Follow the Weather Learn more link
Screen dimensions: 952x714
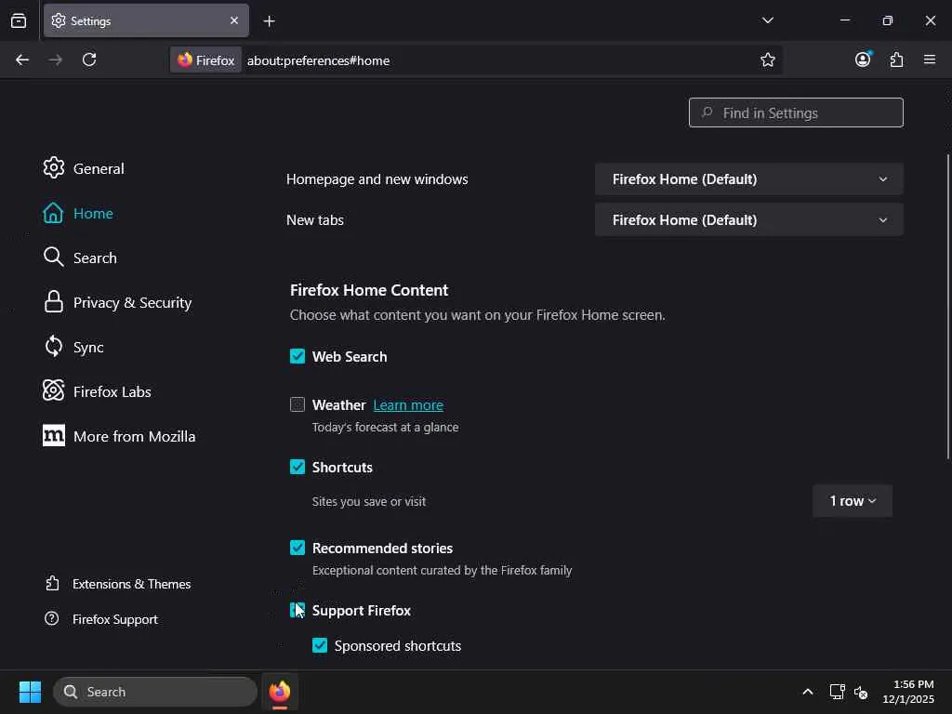coord(408,405)
